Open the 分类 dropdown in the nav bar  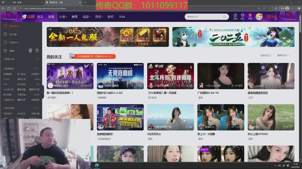coord(63,17)
